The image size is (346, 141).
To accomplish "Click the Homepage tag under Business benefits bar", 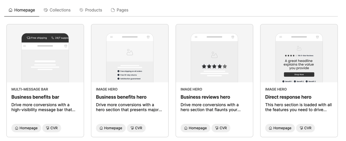I will point(26,128).
